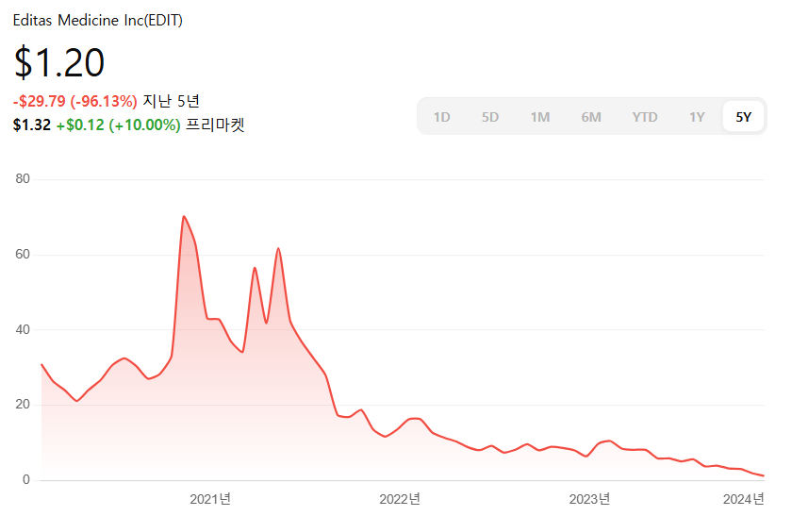Switch chart to 1M range
This screenshot has height=516, width=792.
click(x=540, y=117)
